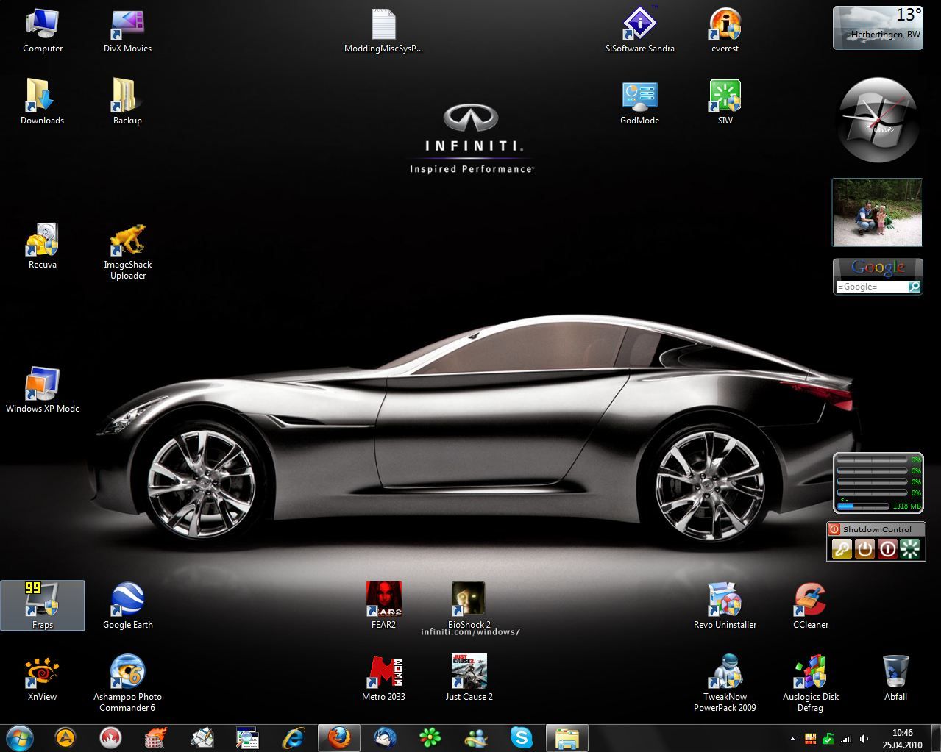The width and height of the screenshot is (941, 752).
Task: Click the Google gadget search button
Action: pos(915,287)
